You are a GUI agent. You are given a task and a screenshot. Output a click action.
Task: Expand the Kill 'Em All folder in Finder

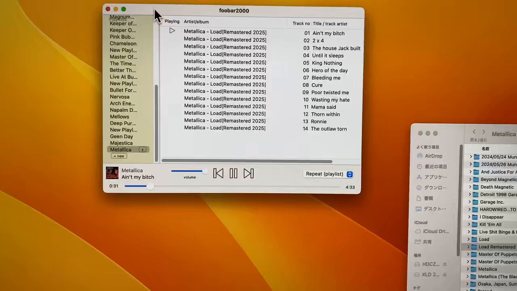pyautogui.click(x=469, y=224)
